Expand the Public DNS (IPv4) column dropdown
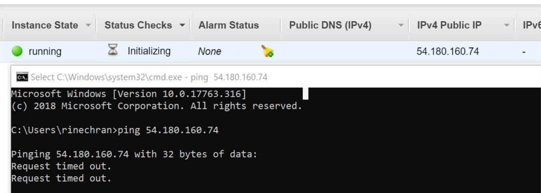 401,25
